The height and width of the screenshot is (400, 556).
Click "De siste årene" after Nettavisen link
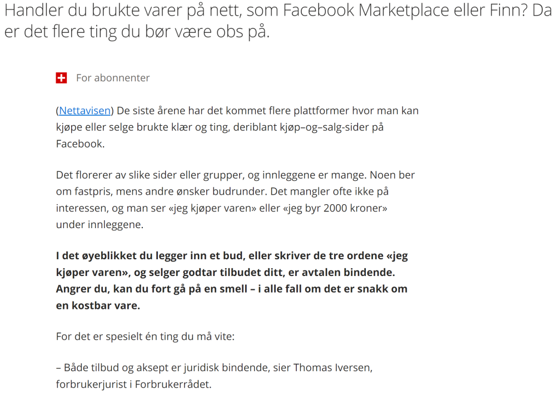click(151, 111)
